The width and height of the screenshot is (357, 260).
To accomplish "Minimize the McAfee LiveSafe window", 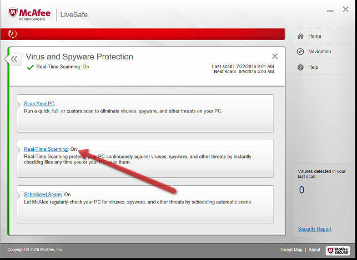I will pos(330,11).
